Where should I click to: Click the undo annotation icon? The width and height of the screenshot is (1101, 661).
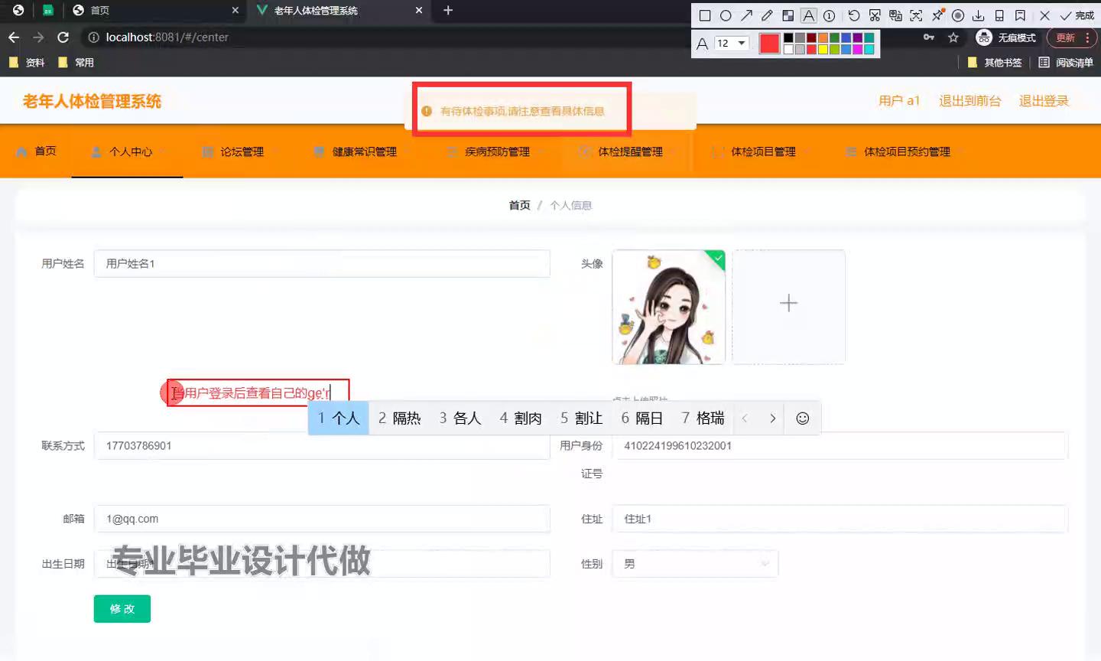coord(854,15)
